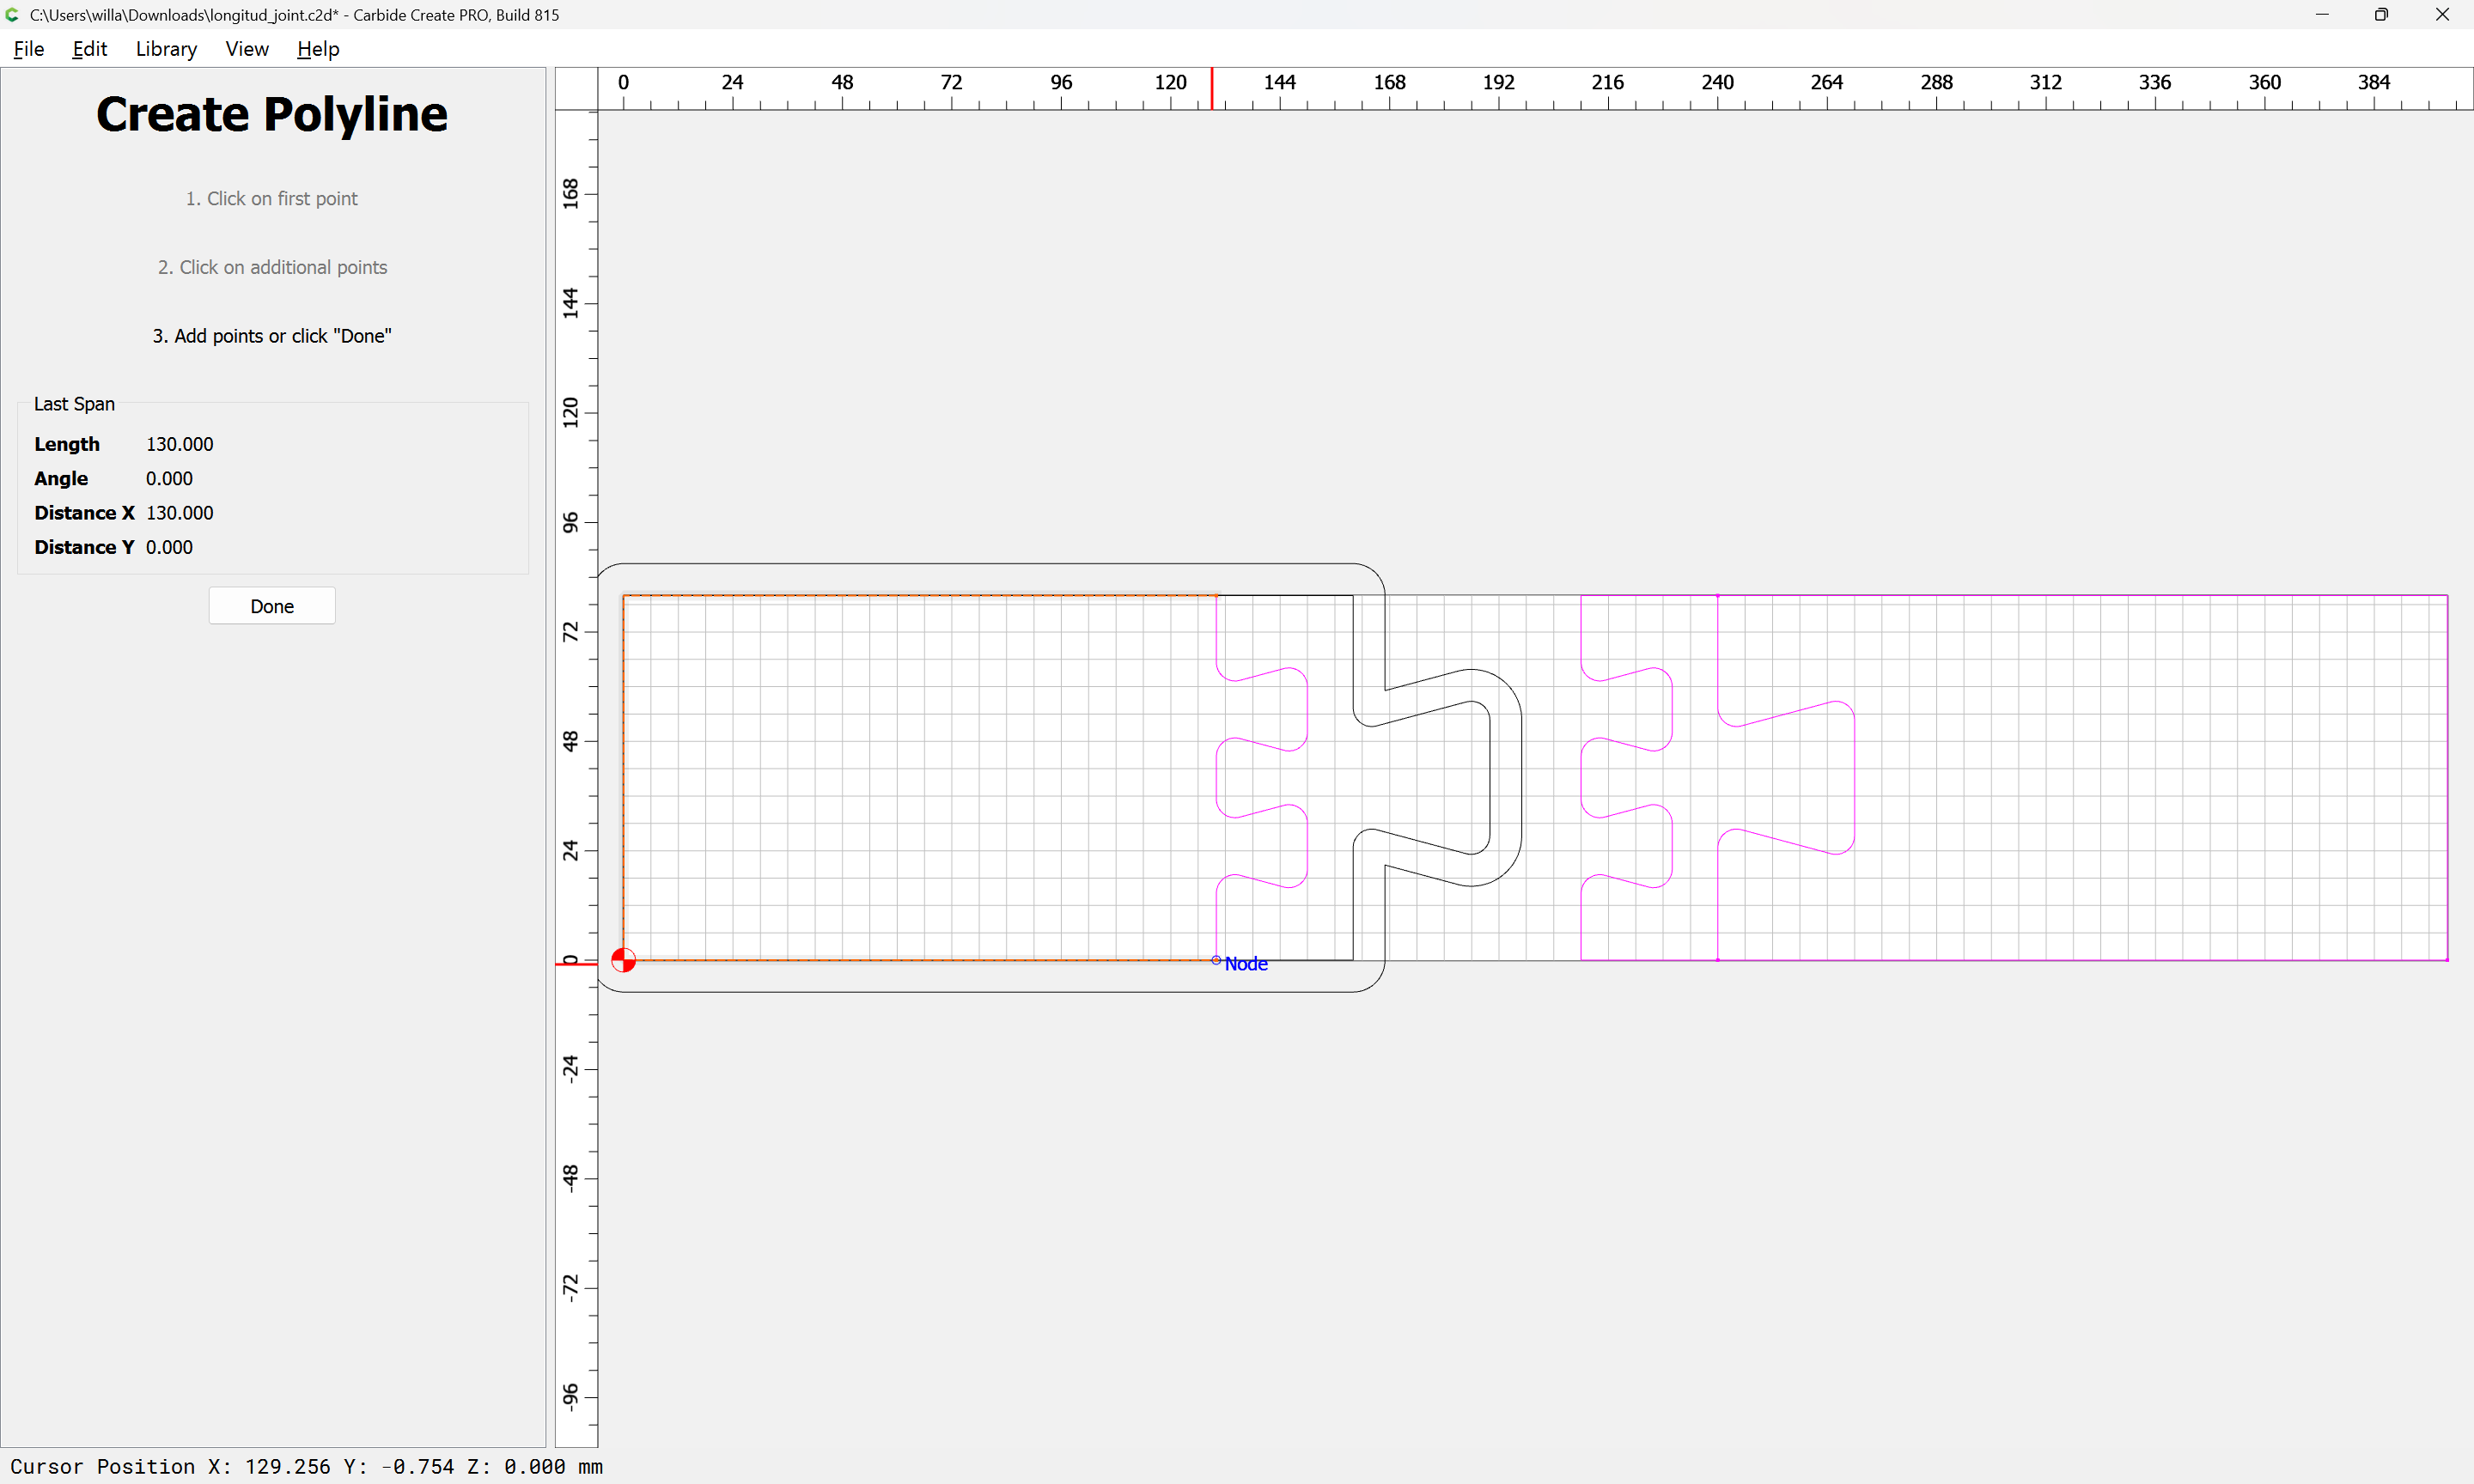Screen dimensions: 2474x1484
Task: Click the Carbide Create app icon in title bar
Action: tap(12, 15)
